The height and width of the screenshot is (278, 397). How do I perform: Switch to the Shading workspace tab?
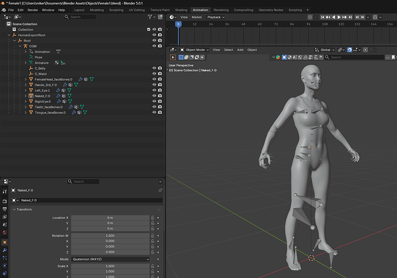(181, 10)
